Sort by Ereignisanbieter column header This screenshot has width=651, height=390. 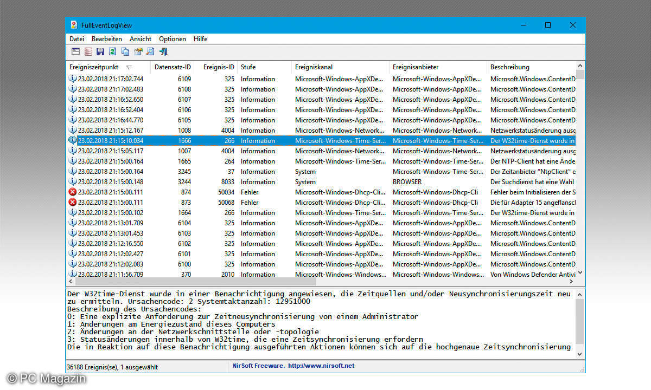tap(438, 67)
